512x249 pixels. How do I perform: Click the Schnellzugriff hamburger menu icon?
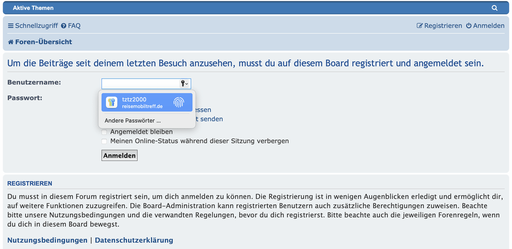click(11, 26)
